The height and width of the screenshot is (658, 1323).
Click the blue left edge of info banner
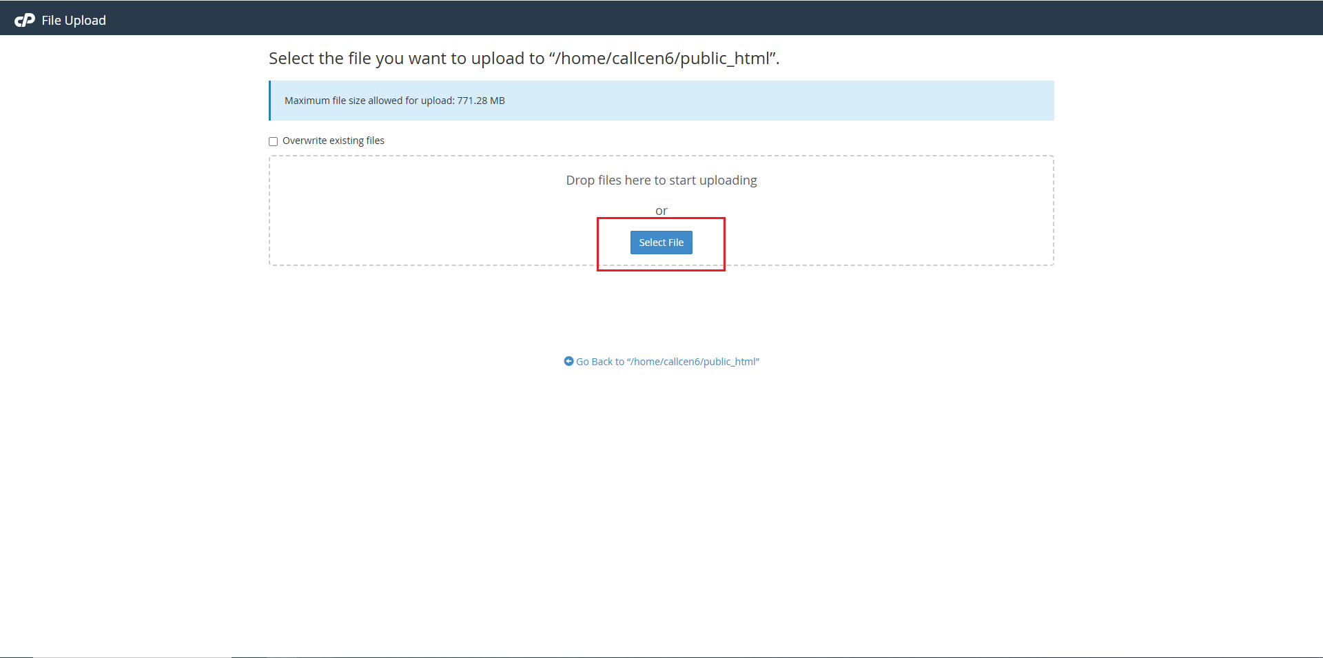coord(270,101)
